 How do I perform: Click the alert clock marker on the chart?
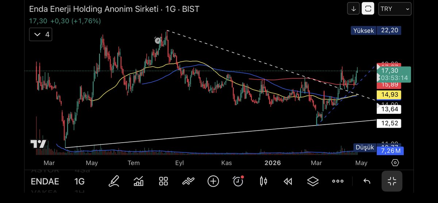pos(158,41)
